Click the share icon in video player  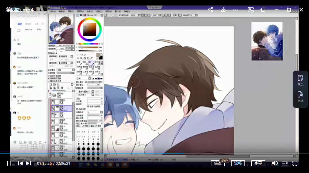point(211,9)
